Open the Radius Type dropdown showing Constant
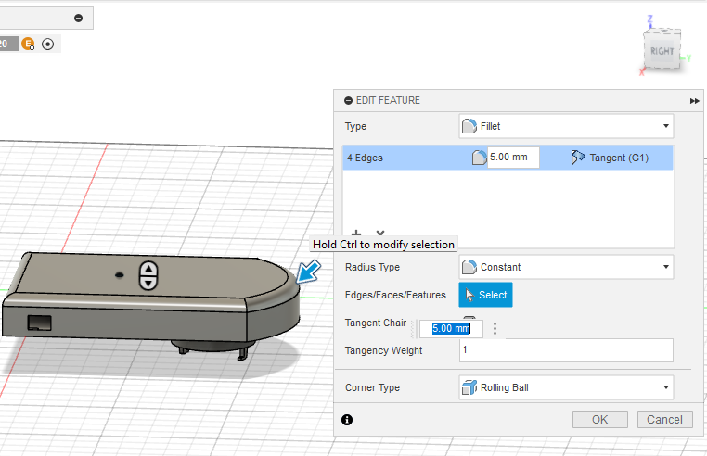Viewport: 707px width, 456px height. click(x=566, y=267)
